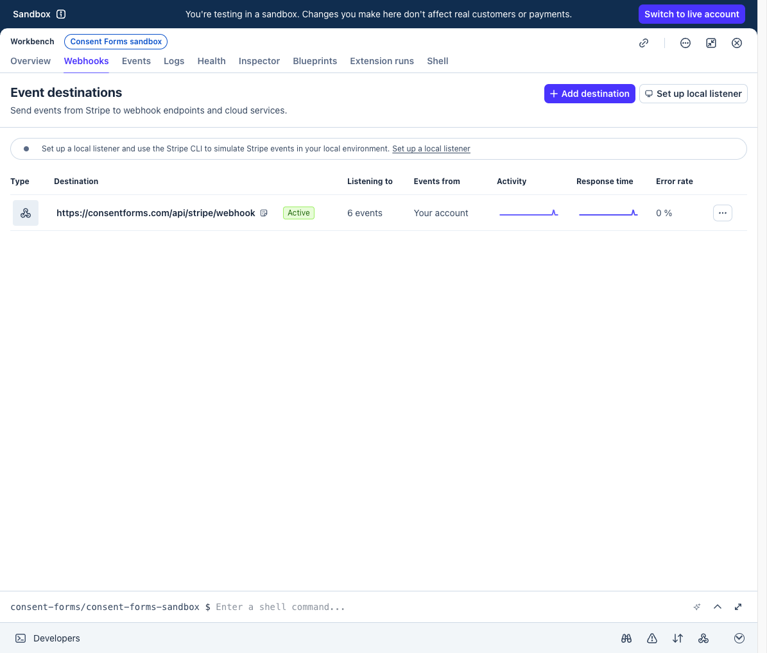Image resolution: width=767 pixels, height=653 pixels.
Task: Open the Blueprints tab
Action: tap(315, 61)
